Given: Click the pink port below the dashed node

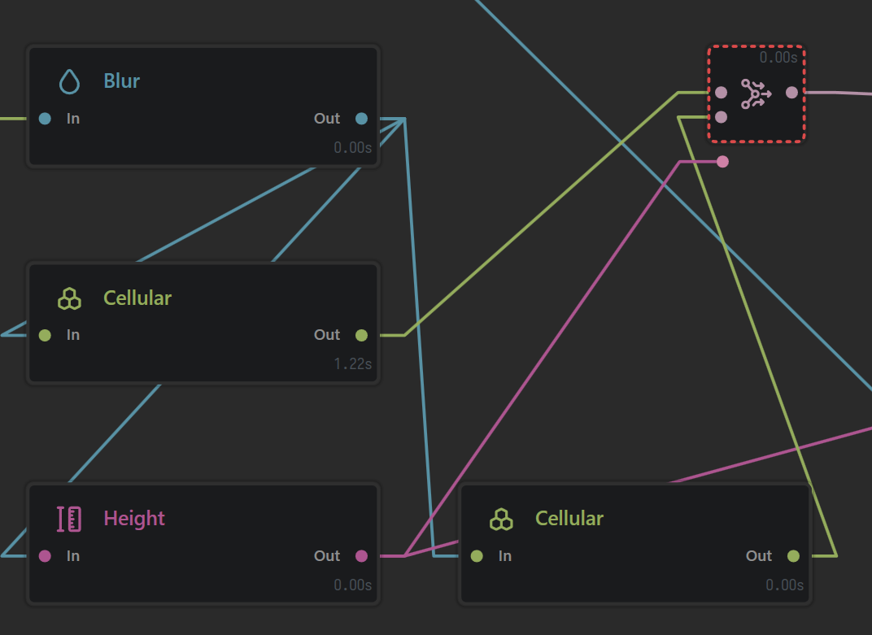Looking at the screenshot, I should tap(722, 162).
